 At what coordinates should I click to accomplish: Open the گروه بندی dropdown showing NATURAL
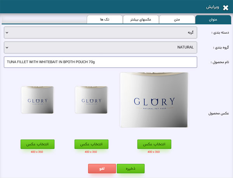(x=101, y=47)
